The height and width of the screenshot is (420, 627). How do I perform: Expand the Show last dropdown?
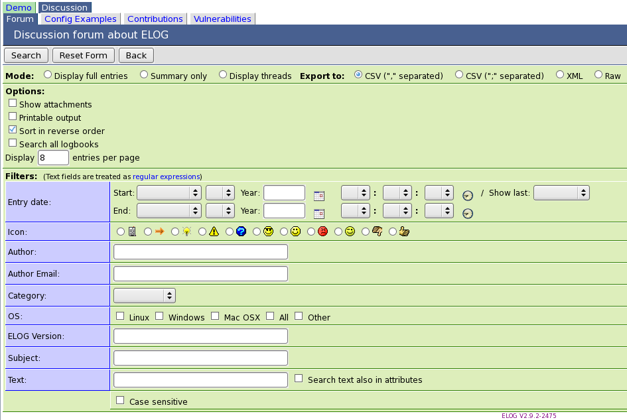point(561,193)
